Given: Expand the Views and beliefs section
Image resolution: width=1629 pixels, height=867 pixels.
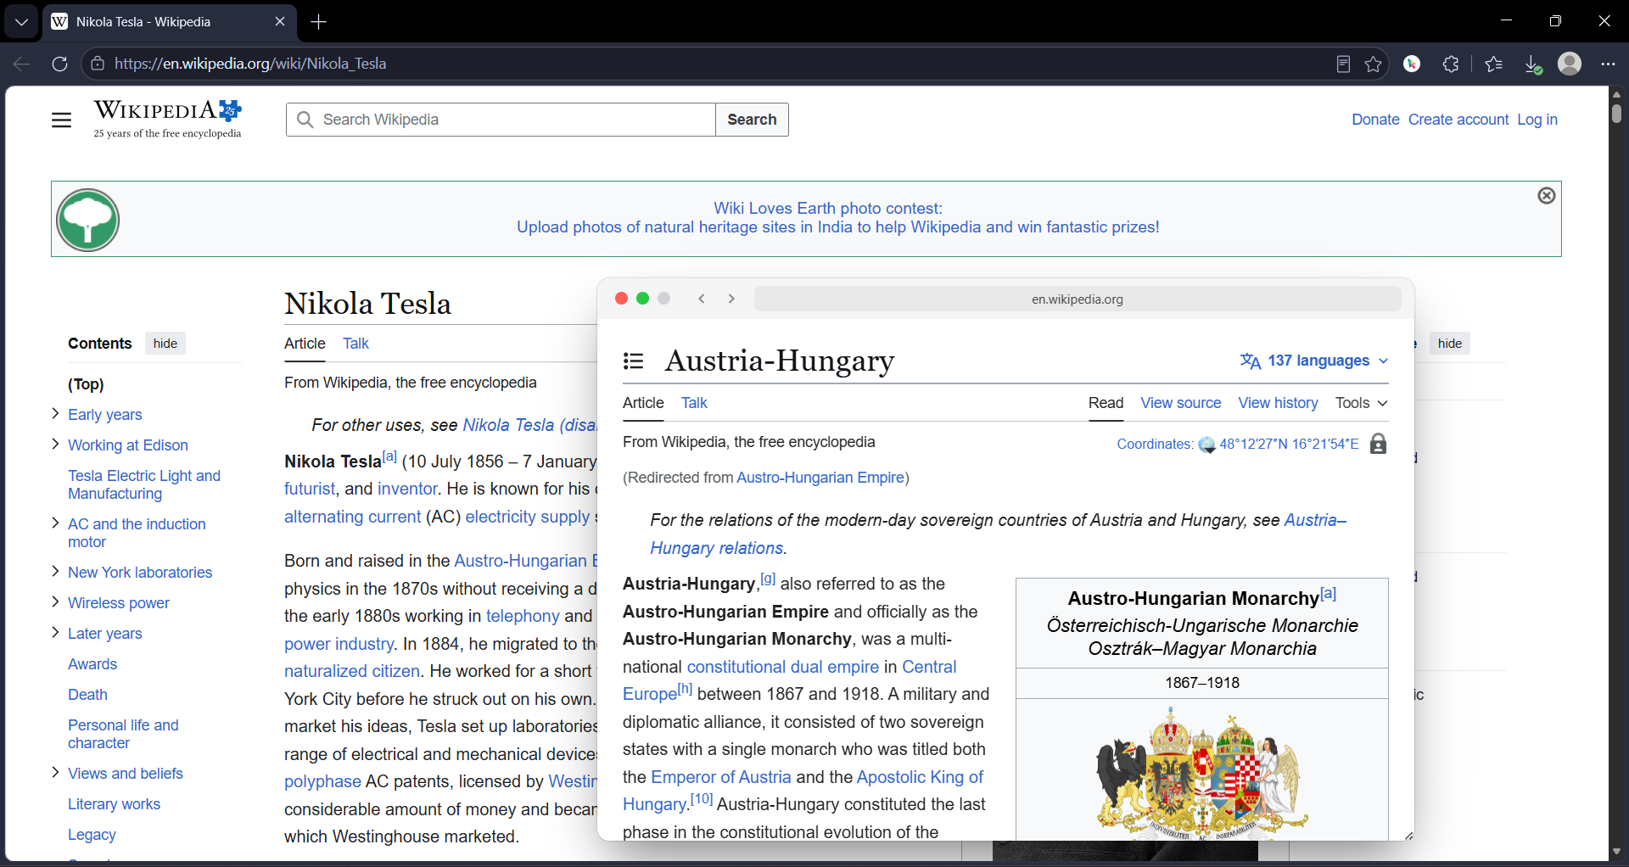Looking at the screenshot, I should (x=55, y=772).
